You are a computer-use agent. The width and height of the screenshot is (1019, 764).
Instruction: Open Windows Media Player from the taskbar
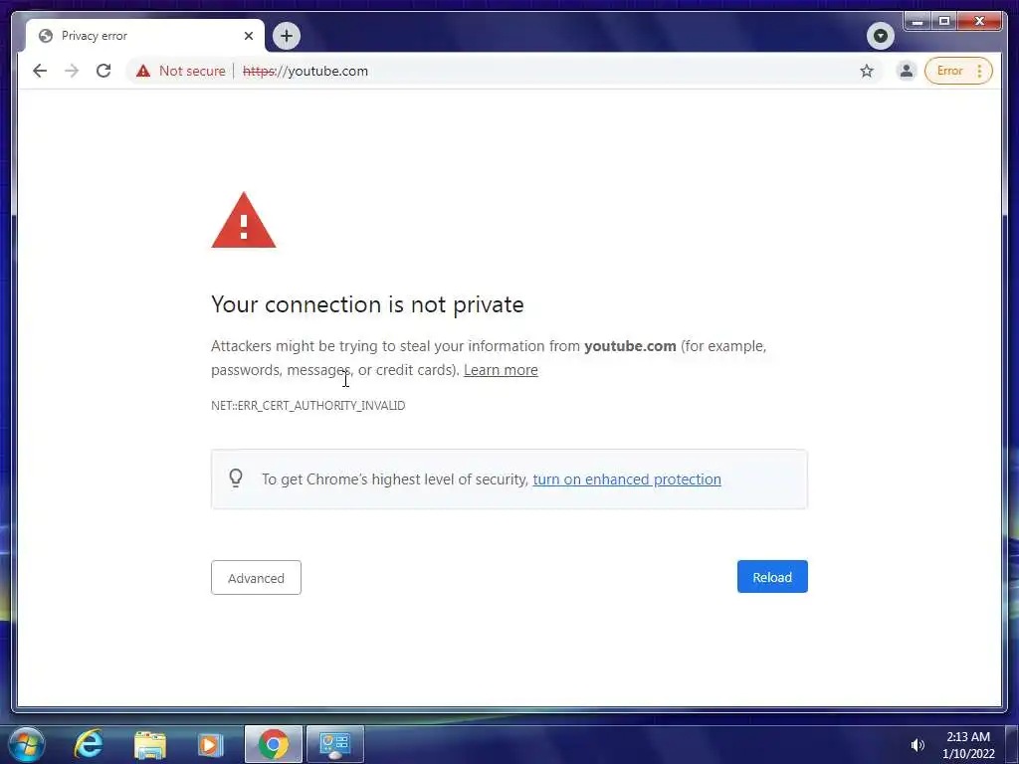(210, 744)
